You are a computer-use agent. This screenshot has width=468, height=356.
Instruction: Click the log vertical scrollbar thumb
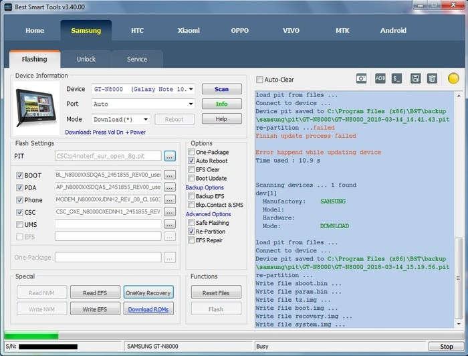tap(459, 278)
